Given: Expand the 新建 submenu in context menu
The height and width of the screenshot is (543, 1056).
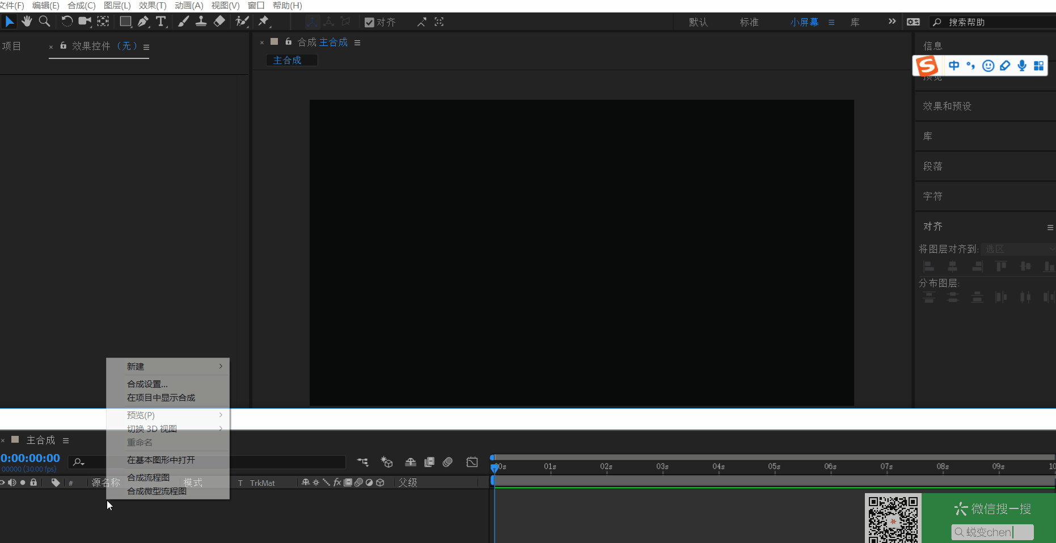Looking at the screenshot, I should coord(168,366).
